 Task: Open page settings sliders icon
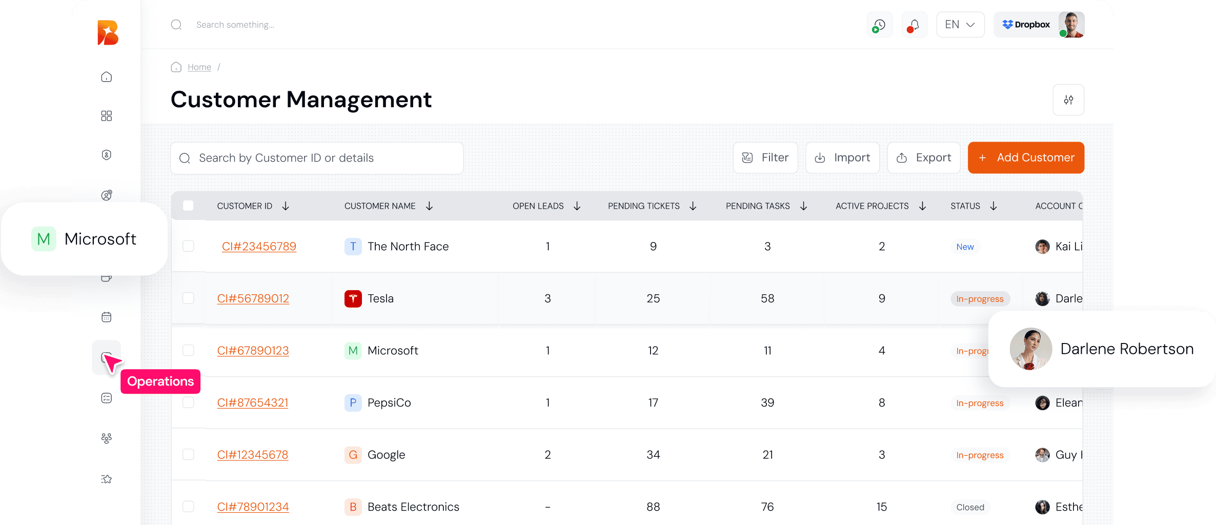click(x=1068, y=100)
